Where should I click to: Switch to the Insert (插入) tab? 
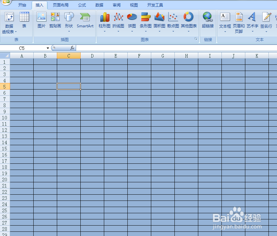click(40, 5)
